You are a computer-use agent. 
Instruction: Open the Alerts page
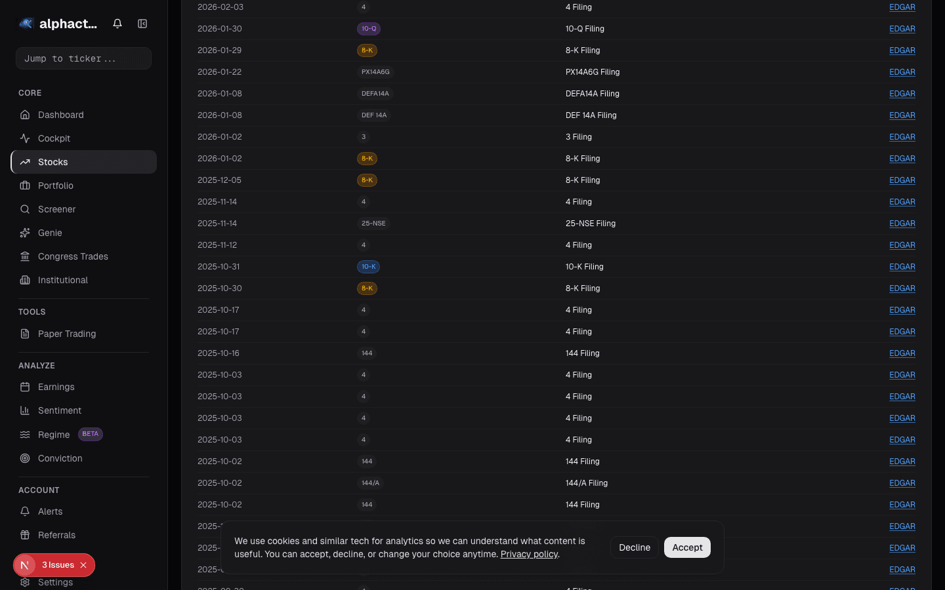pos(51,511)
